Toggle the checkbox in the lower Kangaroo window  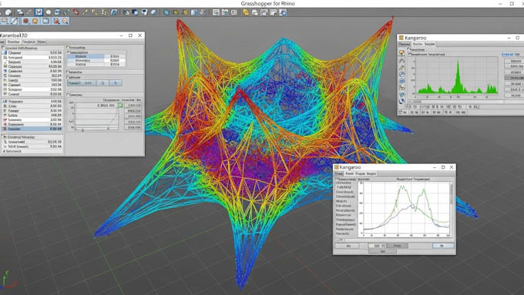pyautogui.click(x=338, y=179)
